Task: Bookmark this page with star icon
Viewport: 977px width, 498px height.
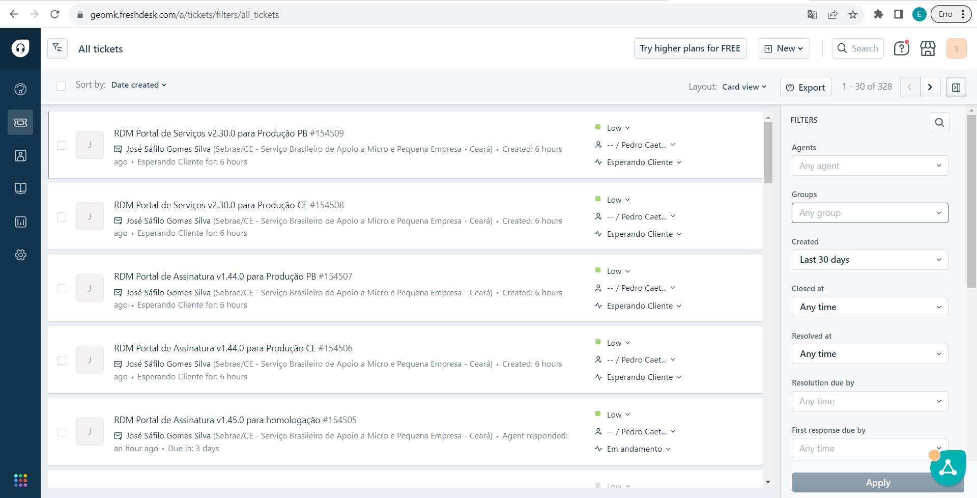Action: point(853,14)
